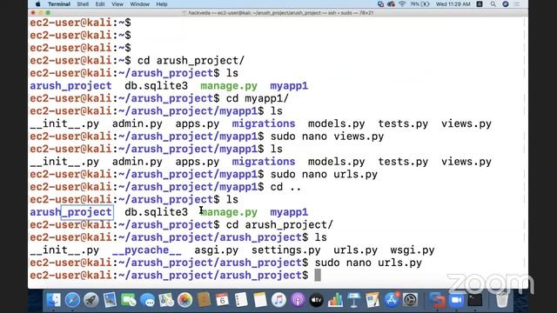Click the red close window button
Screen dimensions: 557x313
click(x=33, y=13)
